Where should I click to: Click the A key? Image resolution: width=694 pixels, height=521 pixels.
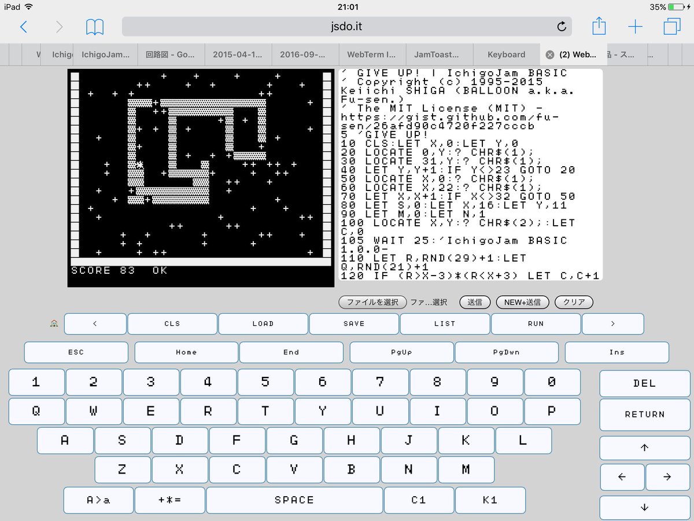pyautogui.click(x=65, y=441)
